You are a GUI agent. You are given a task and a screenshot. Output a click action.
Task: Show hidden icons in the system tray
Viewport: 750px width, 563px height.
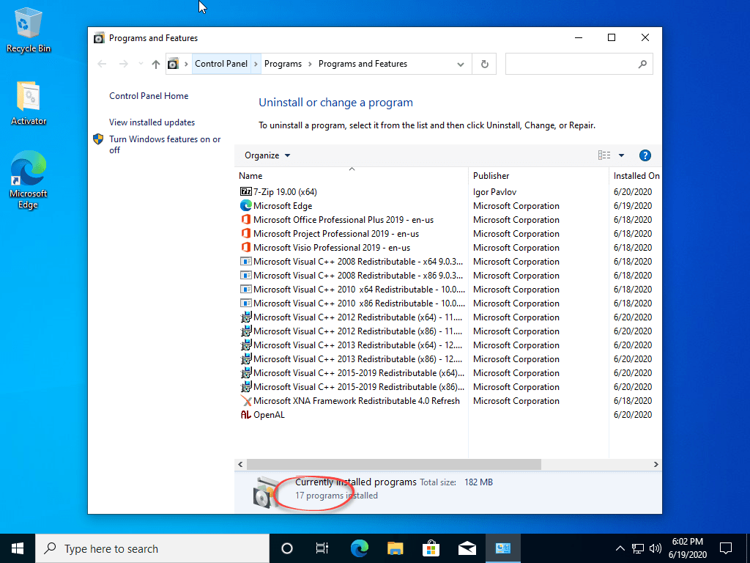click(620, 548)
